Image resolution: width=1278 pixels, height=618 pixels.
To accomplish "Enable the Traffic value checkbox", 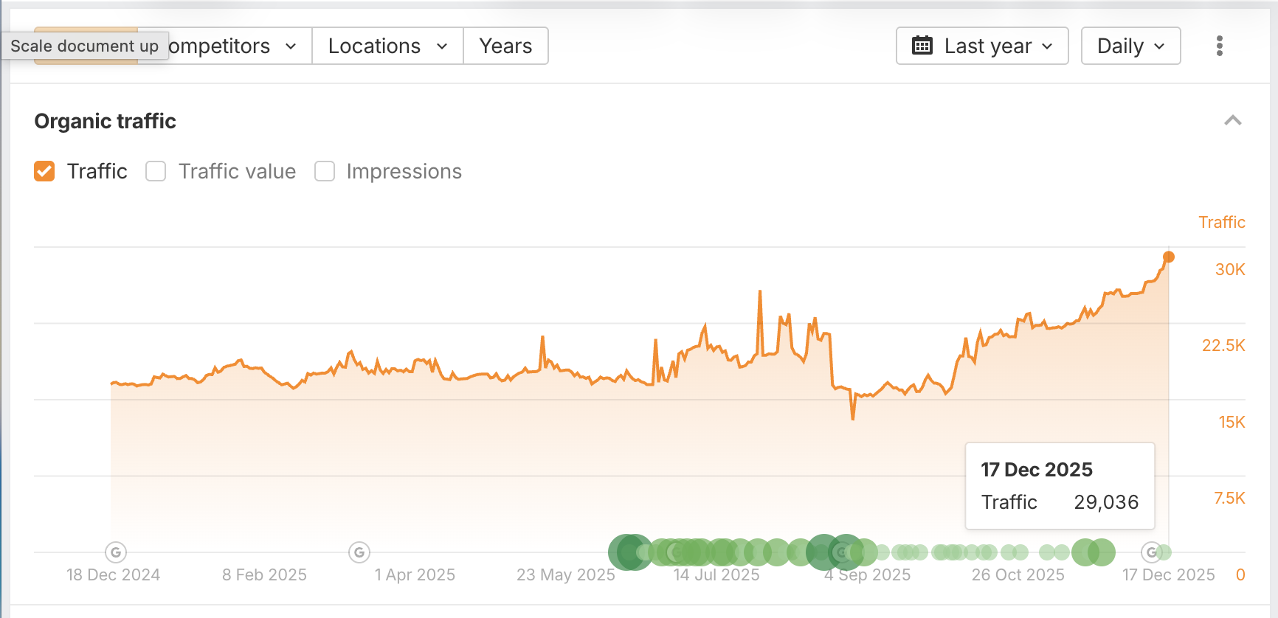I will [156, 171].
